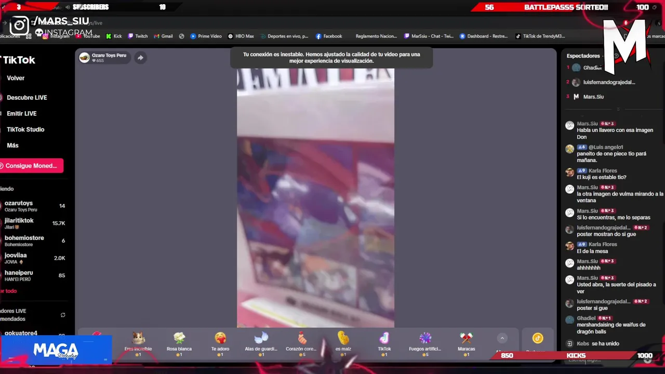665x374 pixels.
Task: Open TikTok de TrendyM3 bookmark
Action: [540, 36]
